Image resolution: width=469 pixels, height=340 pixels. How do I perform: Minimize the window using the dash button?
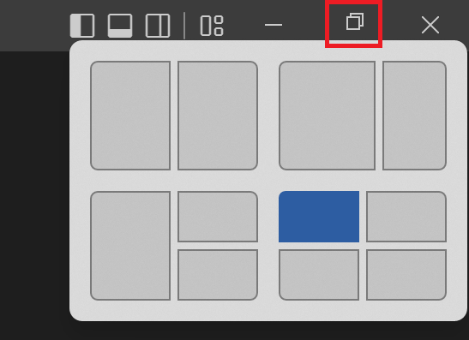pyautogui.click(x=274, y=25)
